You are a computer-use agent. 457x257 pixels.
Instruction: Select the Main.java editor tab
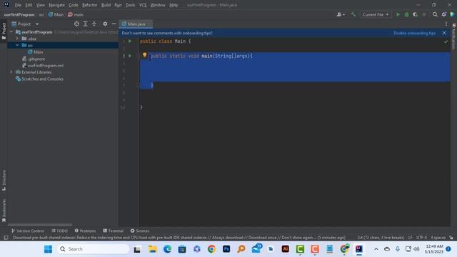pyautogui.click(x=136, y=24)
